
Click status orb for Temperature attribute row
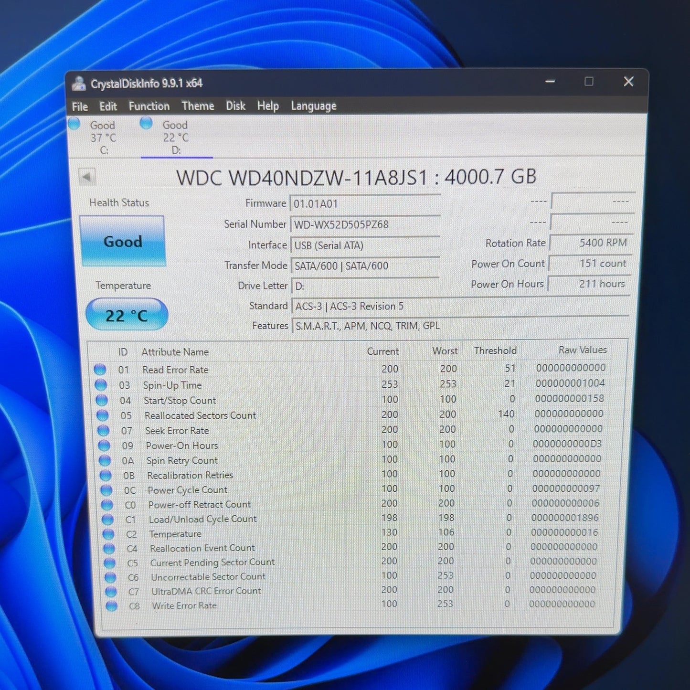click(109, 534)
